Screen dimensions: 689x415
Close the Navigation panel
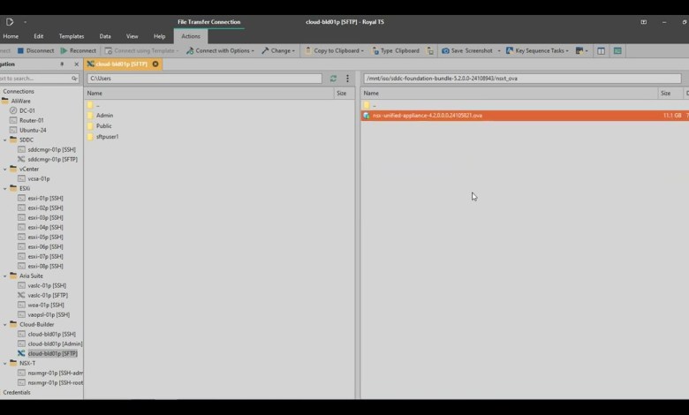click(x=77, y=64)
